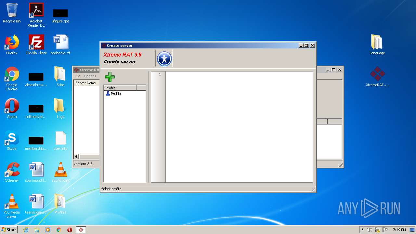
Task: Open Firefox desktop shortcut
Action: pos(12,45)
